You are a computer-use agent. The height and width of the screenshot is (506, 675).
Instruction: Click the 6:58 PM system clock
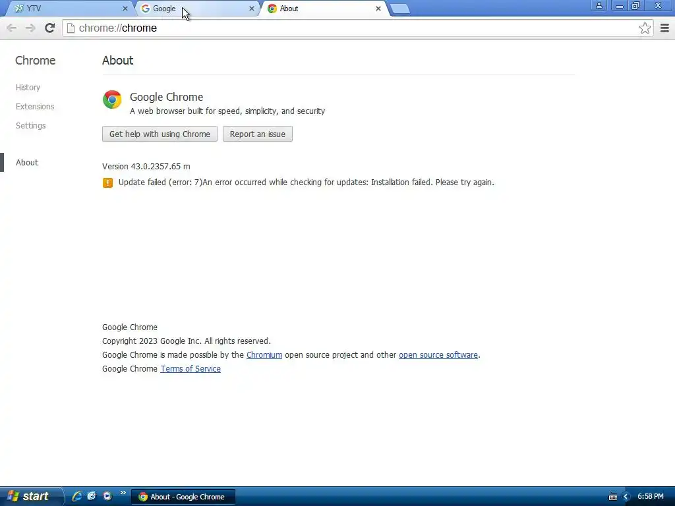coord(651,497)
